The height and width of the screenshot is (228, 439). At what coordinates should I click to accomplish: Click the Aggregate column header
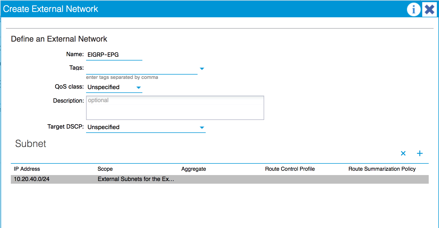pyautogui.click(x=194, y=169)
